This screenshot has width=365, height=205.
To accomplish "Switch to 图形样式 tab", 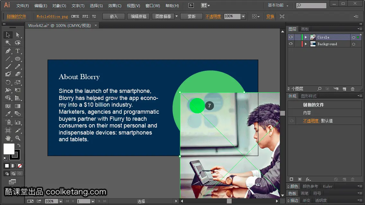I will 309,96.
